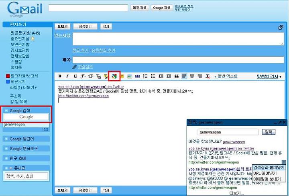Open the font family picker
Screen dimensions: 289x196
coord(83,76)
